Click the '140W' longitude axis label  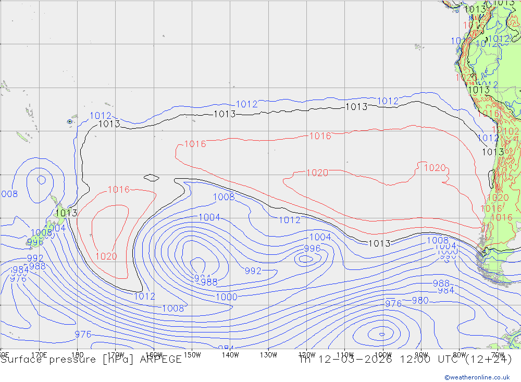coord(230,355)
